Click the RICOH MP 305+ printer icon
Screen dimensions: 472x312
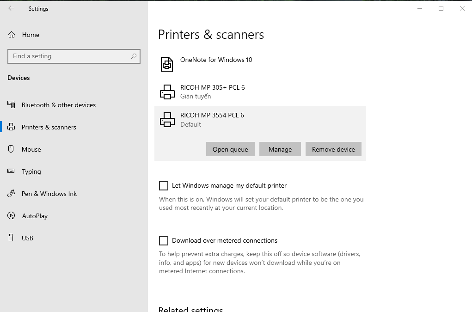[x=167, y=92]
